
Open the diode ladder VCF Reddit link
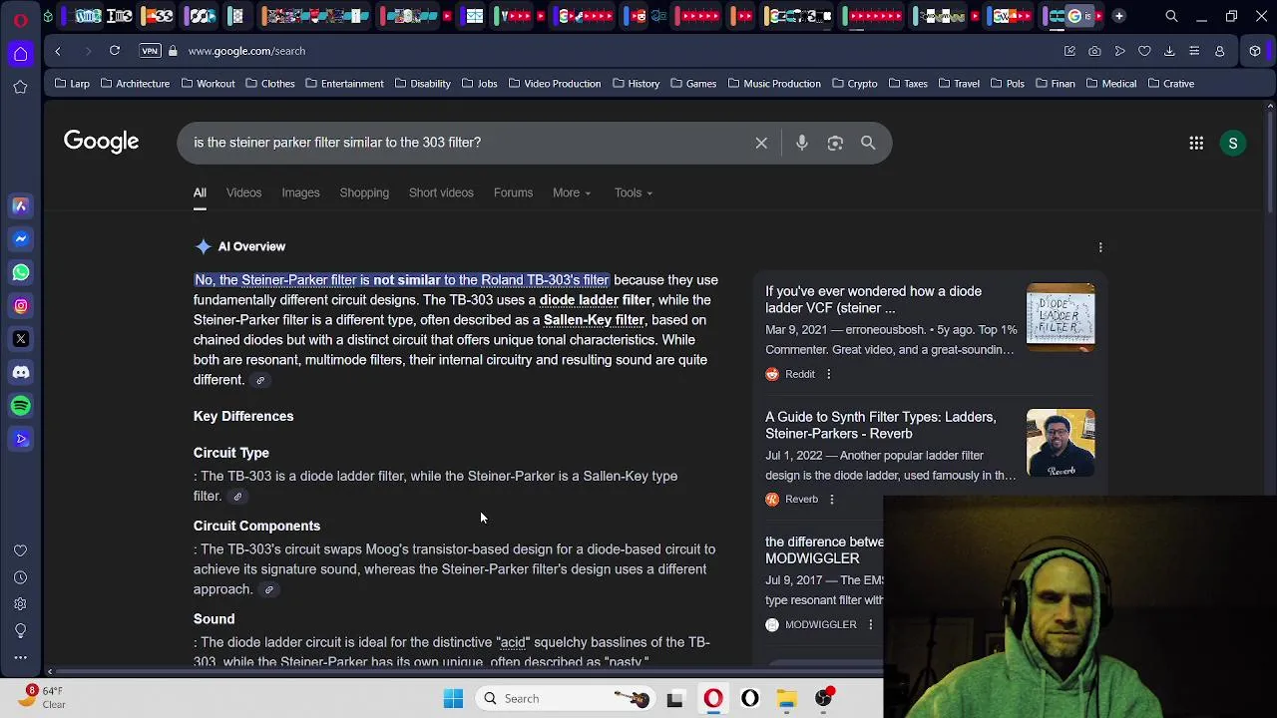pyautogui.click(x=873, y=299)
